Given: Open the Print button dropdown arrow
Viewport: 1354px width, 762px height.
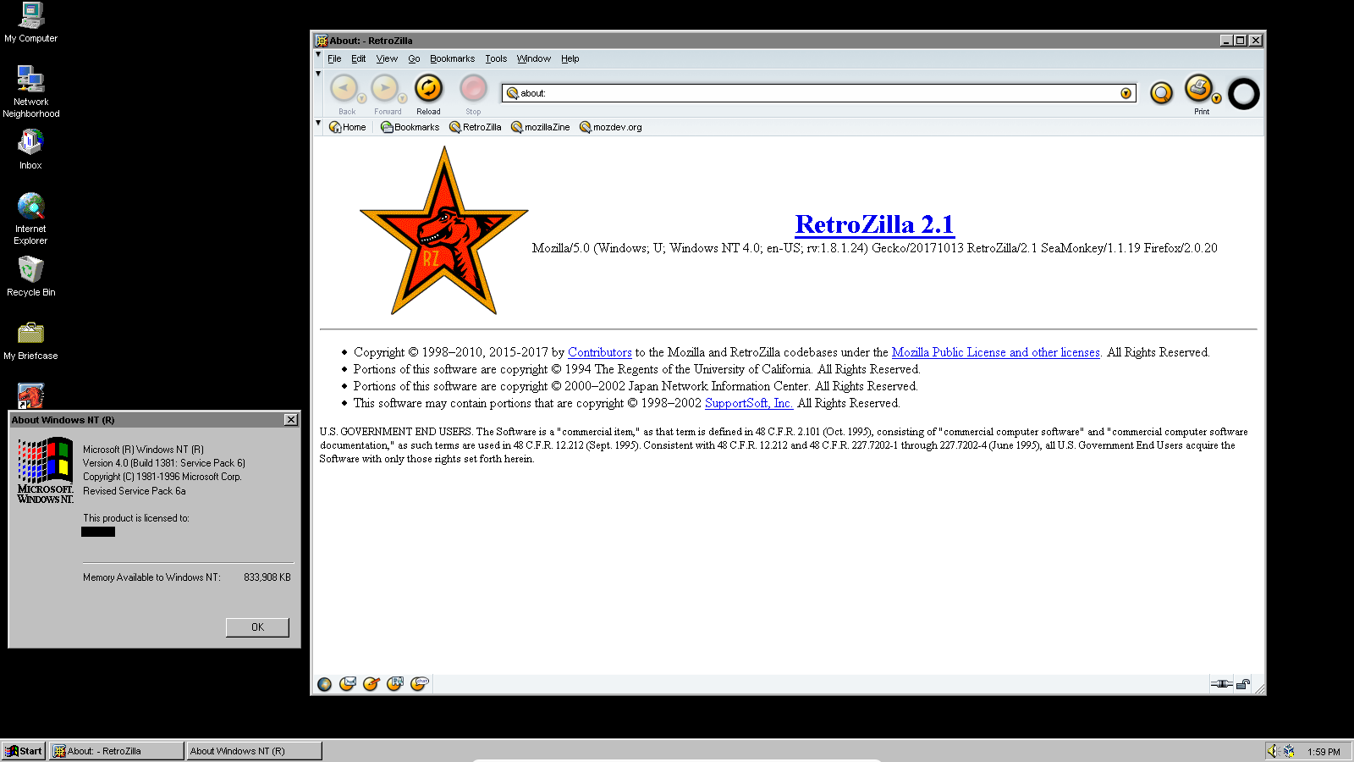Looking at the screenshot, I should pyautogui.click(x=1216, y=98).
